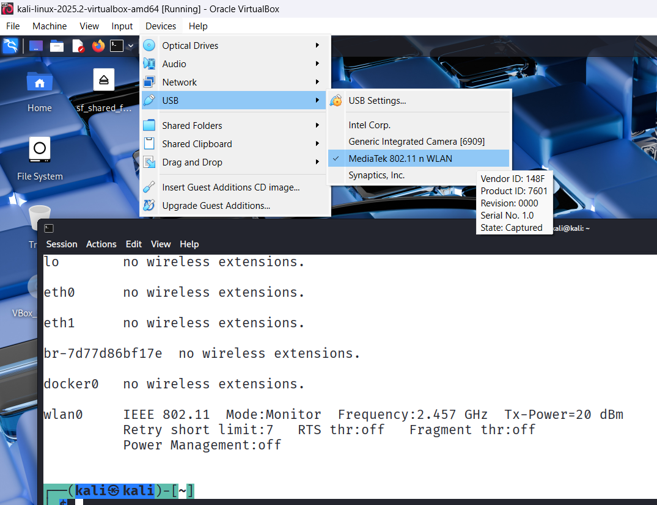Attach the Generic Integrated Camera USB device
This screenshot has height=505, width=657.
tap(416, 142)
